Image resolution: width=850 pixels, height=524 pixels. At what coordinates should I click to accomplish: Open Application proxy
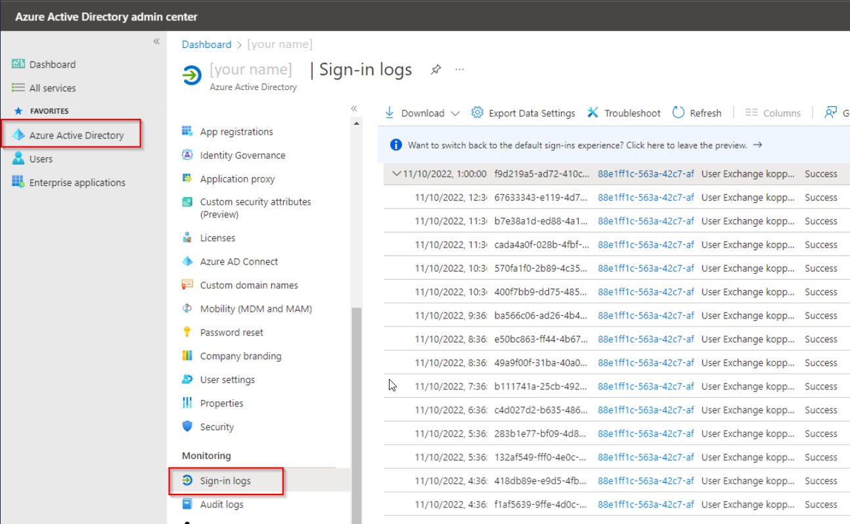pyautogui.click(x=238, y=179)
